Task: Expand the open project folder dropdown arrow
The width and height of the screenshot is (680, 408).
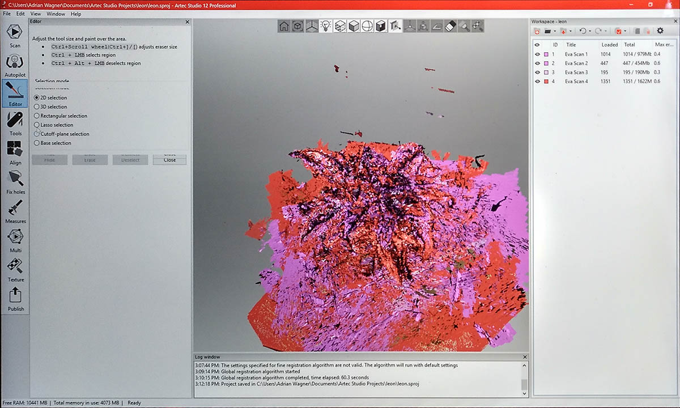Action: coord(555,31)
